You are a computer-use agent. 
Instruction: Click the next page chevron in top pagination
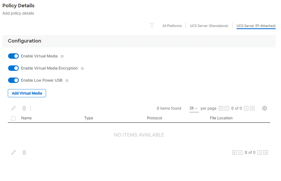point(246,108)
